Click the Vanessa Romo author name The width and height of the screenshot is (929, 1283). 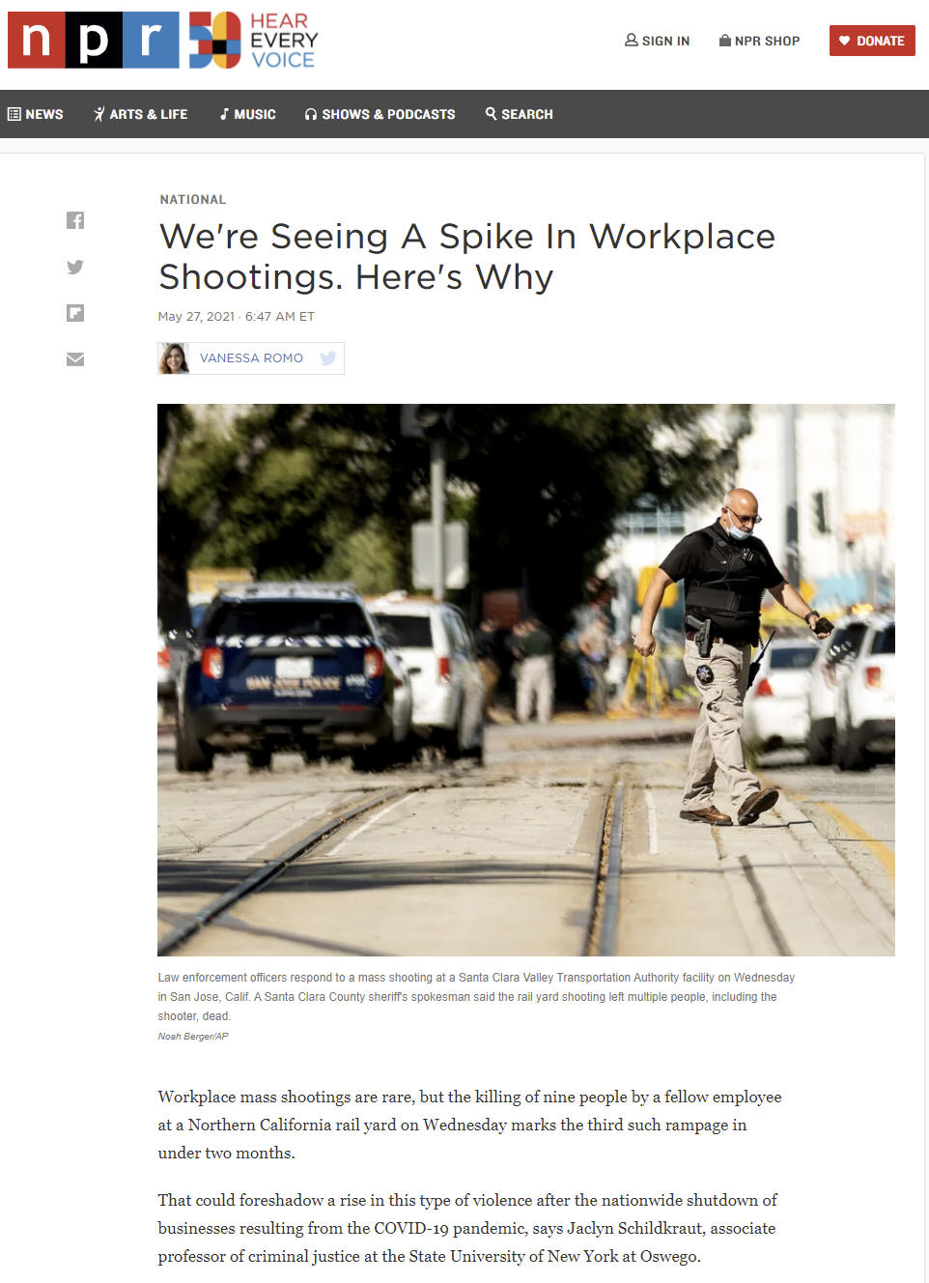[x=251, y=358]
